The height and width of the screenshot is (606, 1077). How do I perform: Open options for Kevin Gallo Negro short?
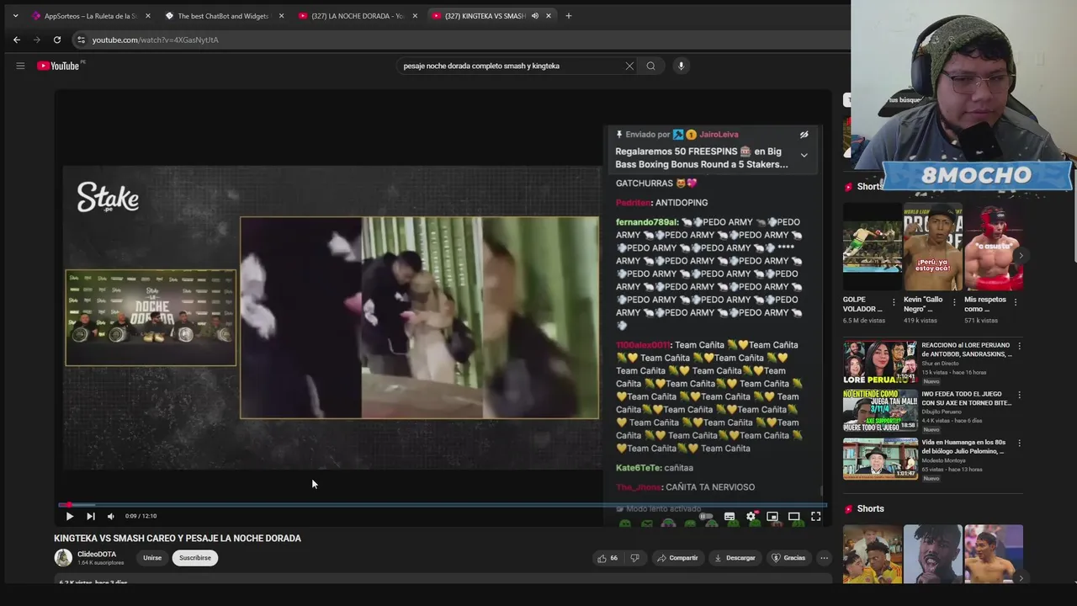pyautogui.click(x=954, y=302)
